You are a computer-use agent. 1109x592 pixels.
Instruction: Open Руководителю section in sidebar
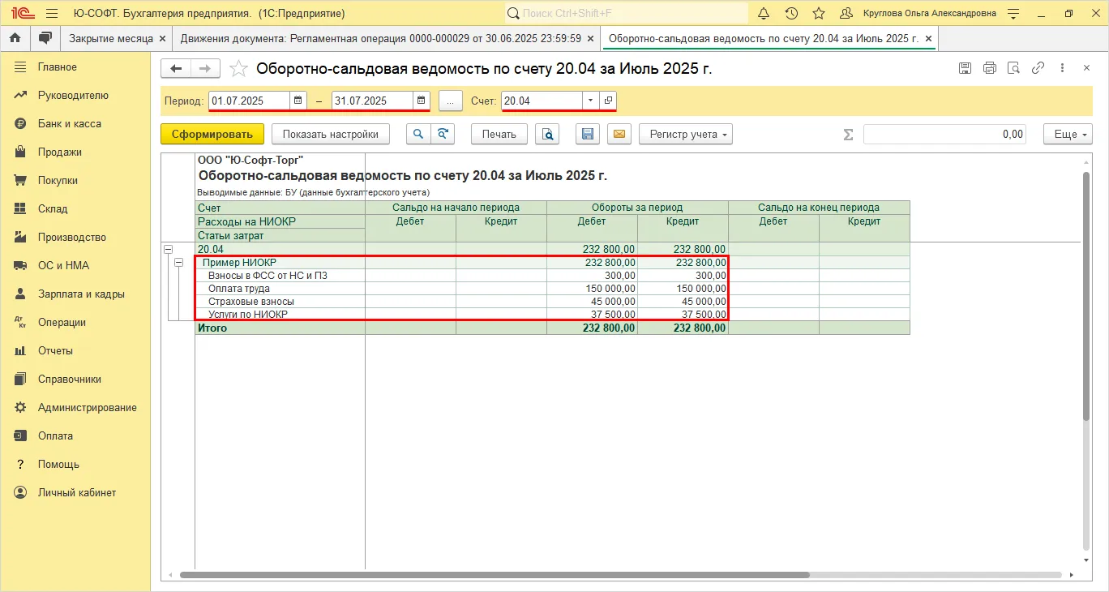(x=75, y=95)
